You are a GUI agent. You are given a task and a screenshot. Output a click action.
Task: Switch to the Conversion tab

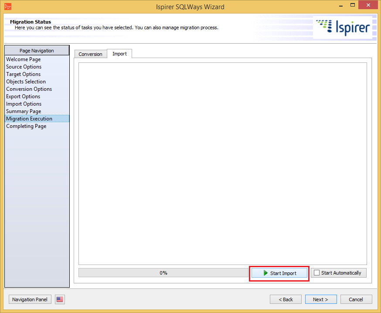(x=90, y=54)
